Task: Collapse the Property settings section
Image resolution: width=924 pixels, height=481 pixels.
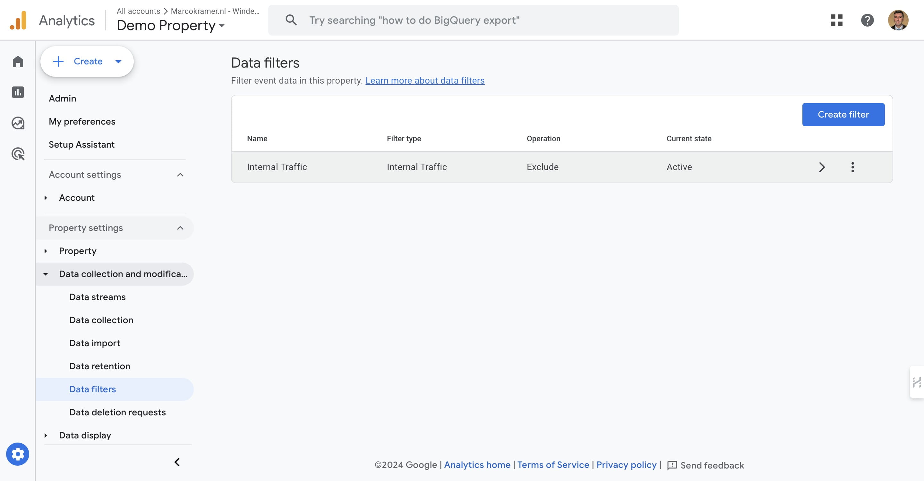Action: point(180,228)
